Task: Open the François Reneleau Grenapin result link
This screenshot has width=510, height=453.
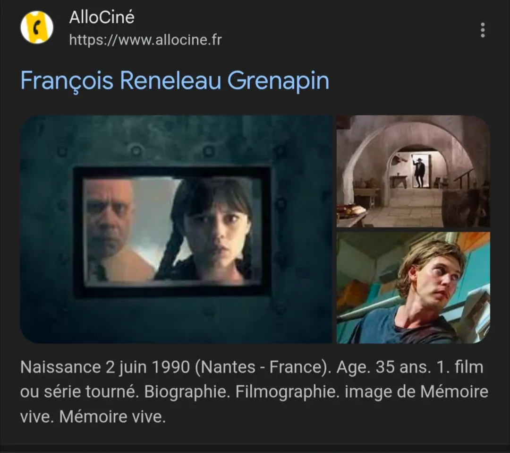Action: (175, 80)
